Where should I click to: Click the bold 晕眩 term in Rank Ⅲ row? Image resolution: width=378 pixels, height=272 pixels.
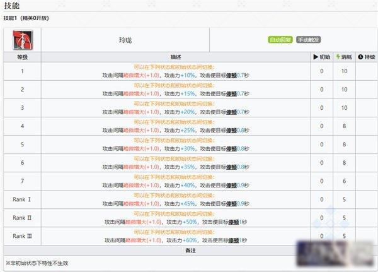[234, 240]
